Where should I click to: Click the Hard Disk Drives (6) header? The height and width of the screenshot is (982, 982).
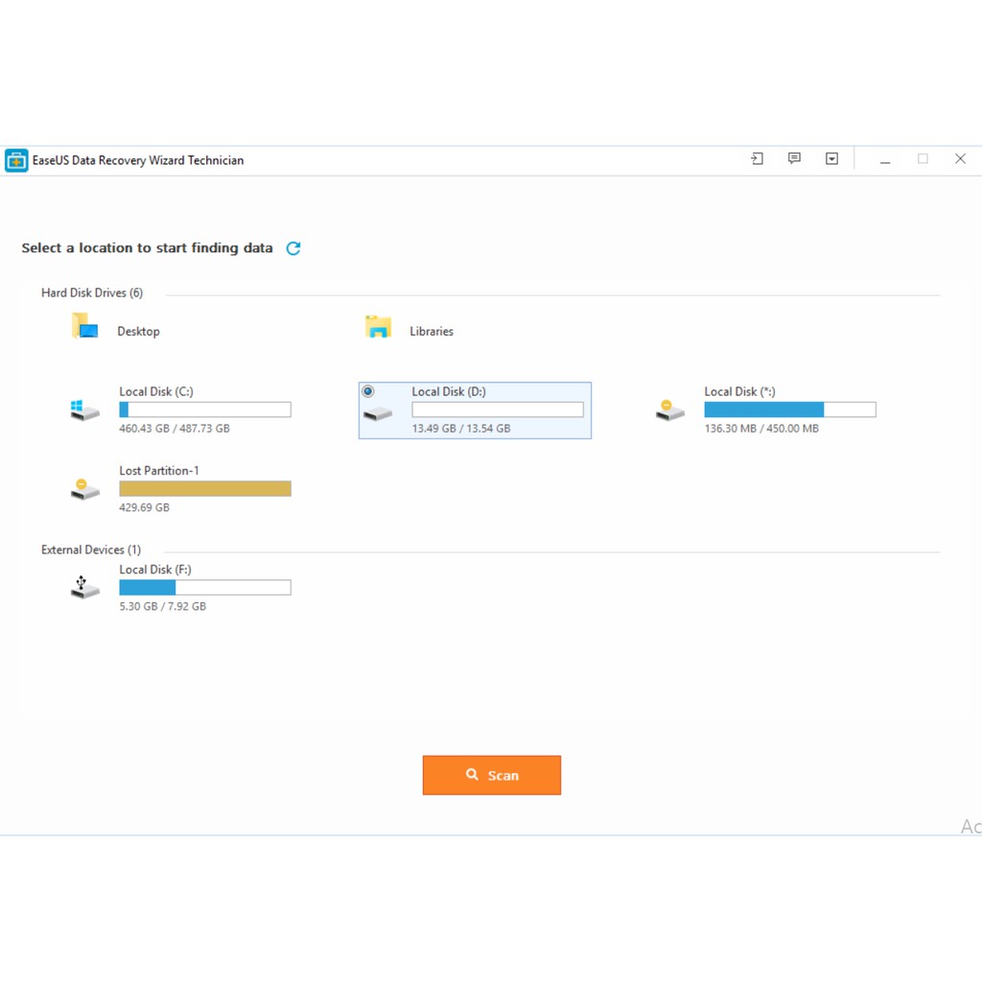click(x=92, y=292)
